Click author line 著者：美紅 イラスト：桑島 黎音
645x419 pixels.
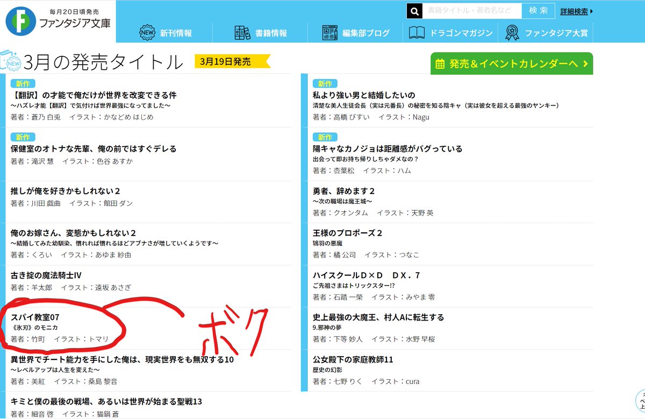click(64, 381)
